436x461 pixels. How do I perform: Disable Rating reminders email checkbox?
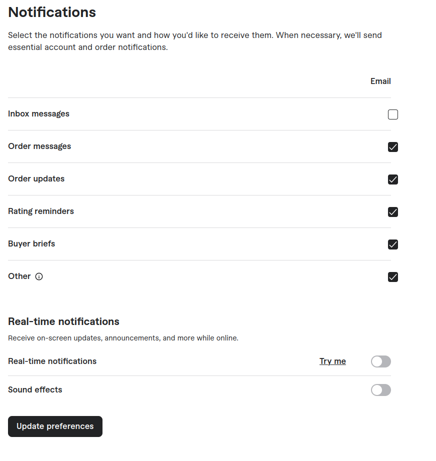[393, 212]
